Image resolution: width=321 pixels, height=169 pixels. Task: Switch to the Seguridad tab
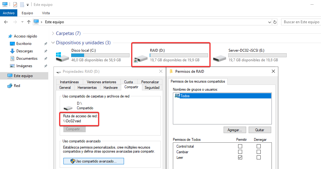pyautogui.click(x=152, y=88)
